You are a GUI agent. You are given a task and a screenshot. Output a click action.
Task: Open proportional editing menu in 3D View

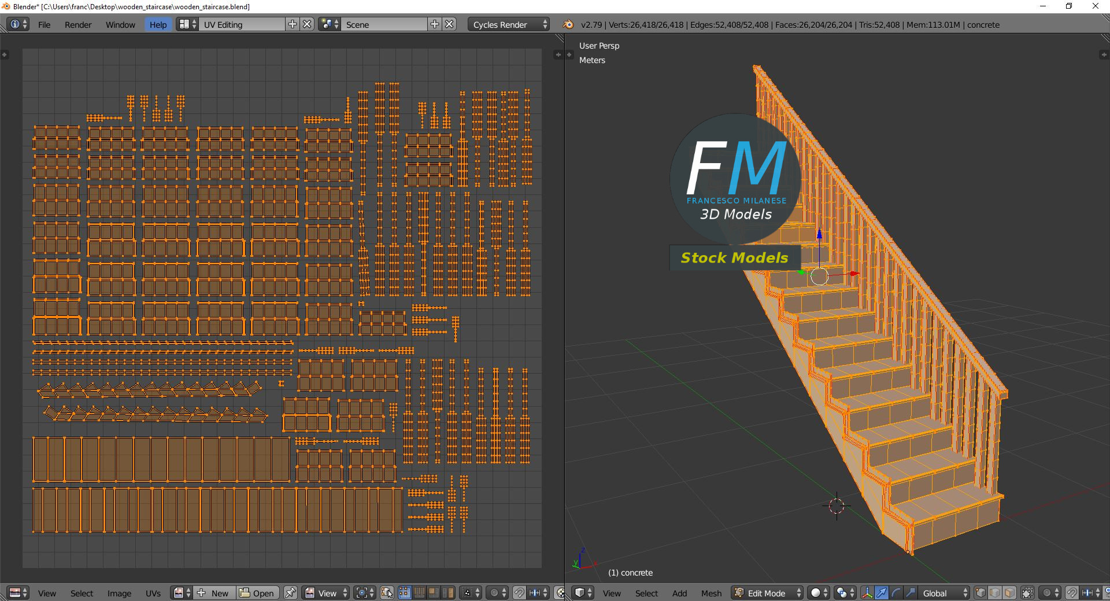pyautogui.click(x=1050, y=593)
